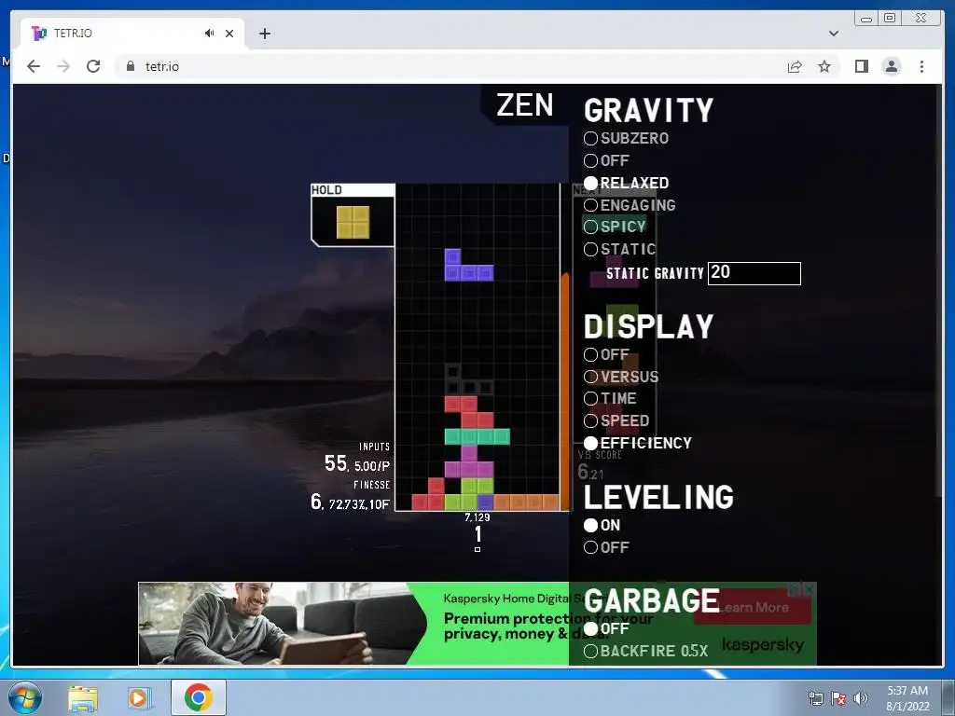Go back in browser history
Screen dimensions: 955x716
[x=34, y=66]
